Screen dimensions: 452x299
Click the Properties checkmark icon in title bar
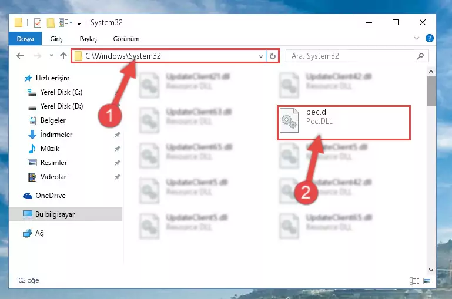pos(38,22)
